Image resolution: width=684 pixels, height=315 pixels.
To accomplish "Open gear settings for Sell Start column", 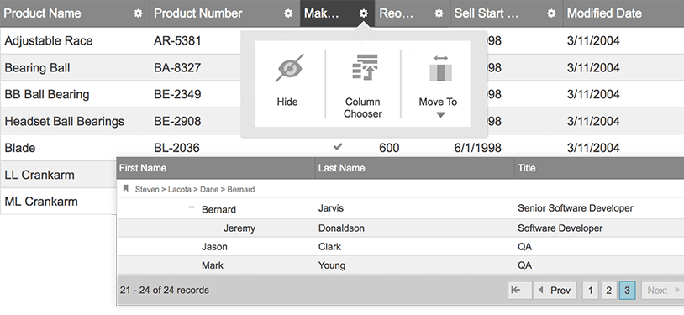I will coord(551,13).
